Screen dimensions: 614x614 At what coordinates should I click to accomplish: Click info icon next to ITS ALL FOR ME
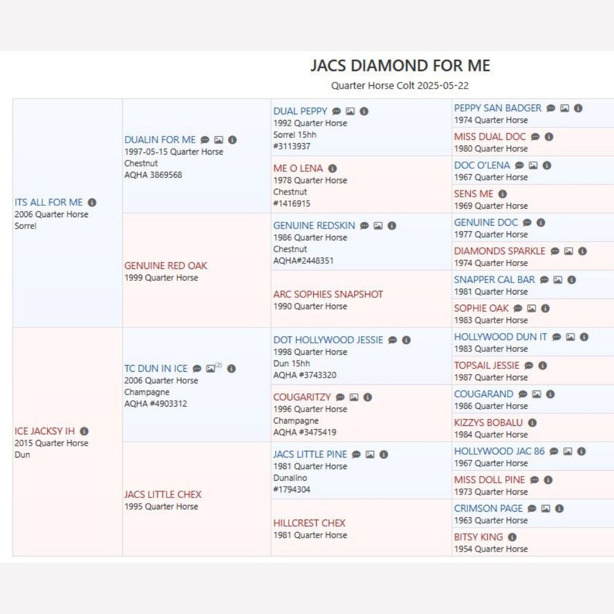92,202
